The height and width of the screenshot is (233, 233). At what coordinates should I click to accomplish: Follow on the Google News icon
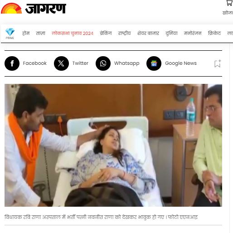pos(154,63)
